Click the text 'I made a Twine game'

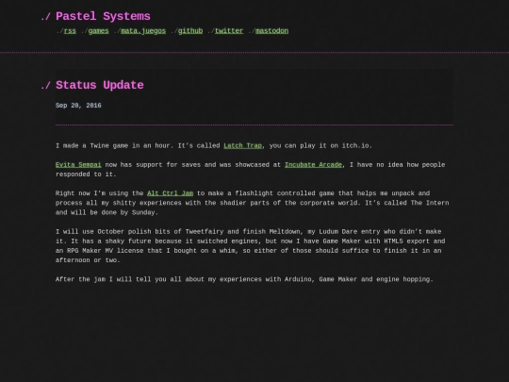[x=91, y=146]
